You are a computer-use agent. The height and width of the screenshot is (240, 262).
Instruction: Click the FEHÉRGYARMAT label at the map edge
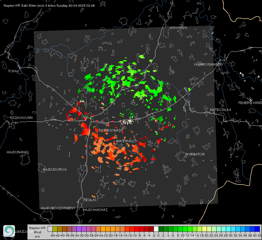[250, 103]
